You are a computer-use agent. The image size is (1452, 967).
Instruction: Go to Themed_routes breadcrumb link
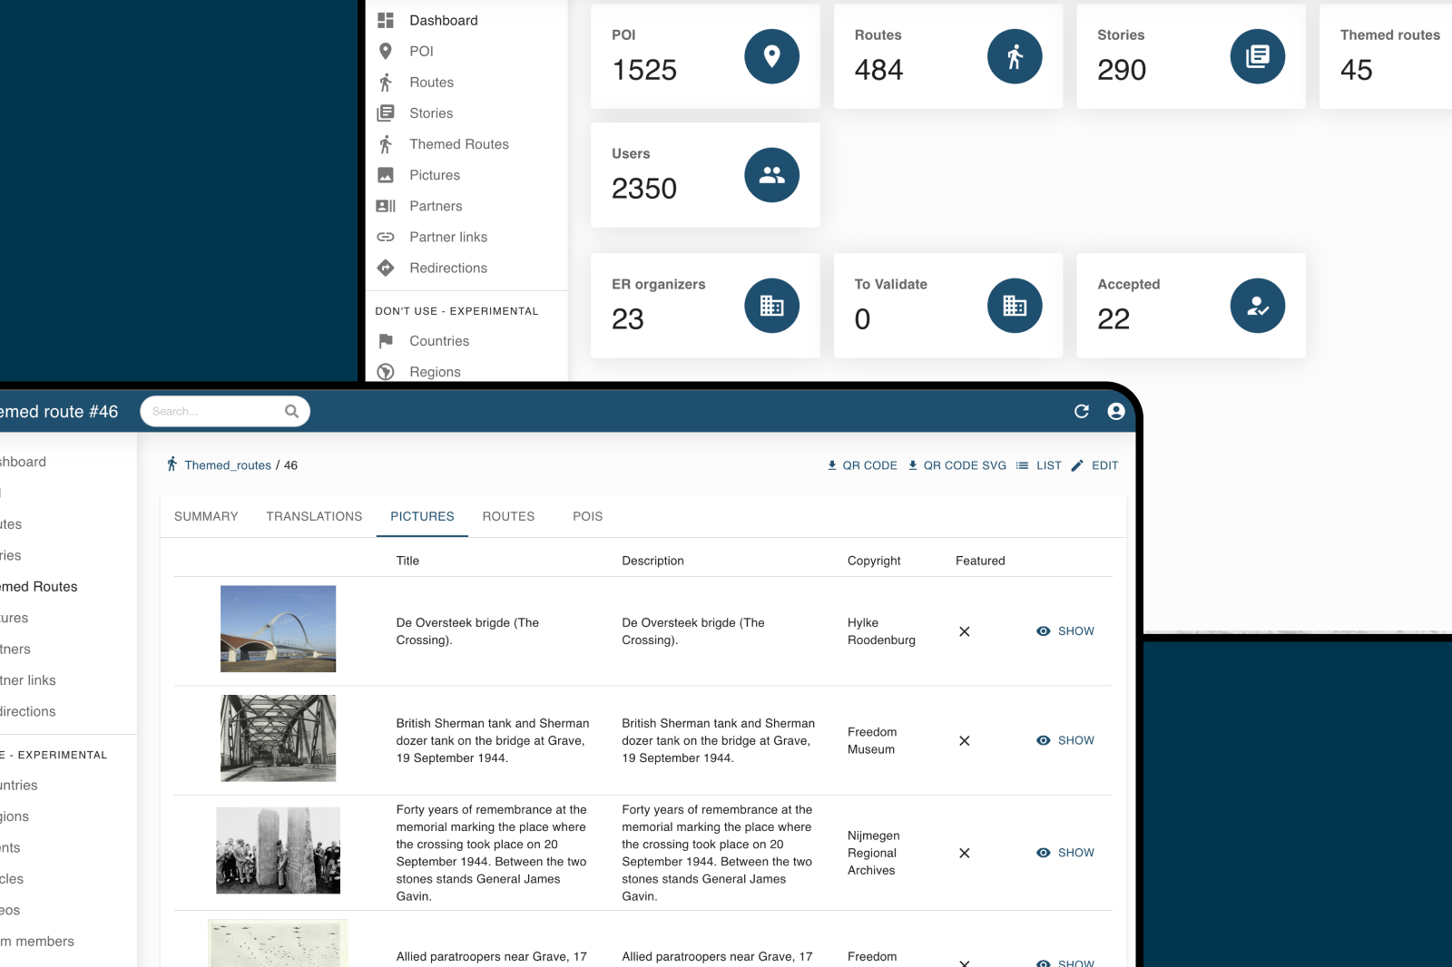tap(227, 465)
